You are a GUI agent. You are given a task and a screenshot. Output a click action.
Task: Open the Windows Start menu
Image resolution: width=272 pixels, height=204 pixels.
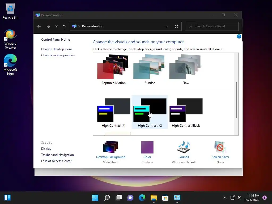95,198
